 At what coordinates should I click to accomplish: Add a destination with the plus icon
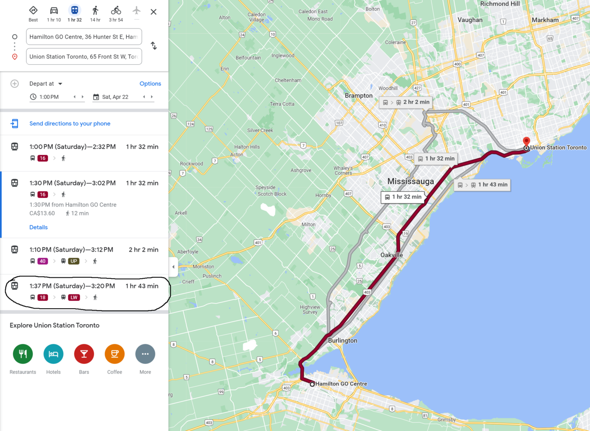[15, 84]
